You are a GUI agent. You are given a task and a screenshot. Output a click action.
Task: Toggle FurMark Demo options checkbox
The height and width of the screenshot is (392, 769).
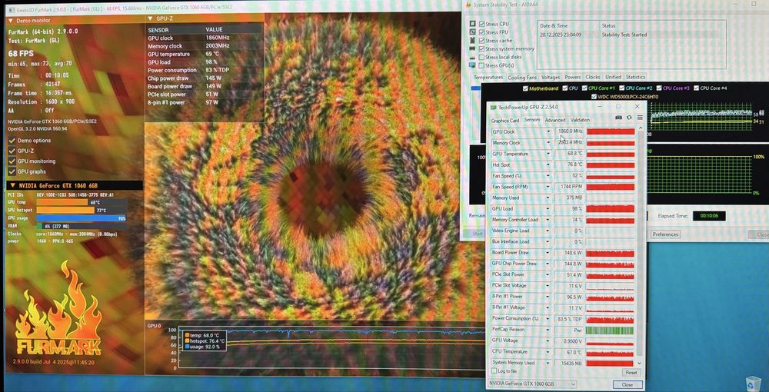[x=12, y=141]
